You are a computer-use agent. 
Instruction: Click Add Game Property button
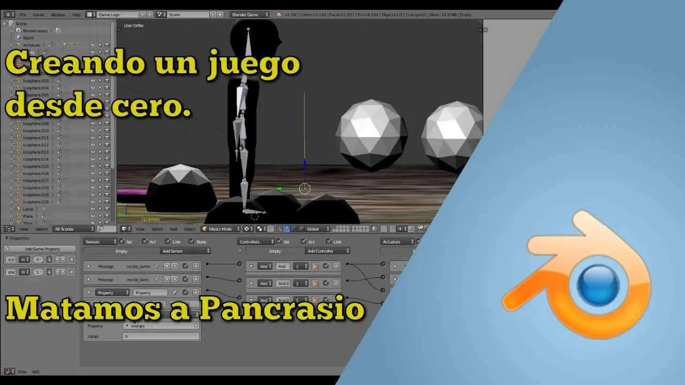(40, 249)
